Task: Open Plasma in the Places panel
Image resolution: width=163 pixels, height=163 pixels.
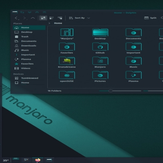Action: tap(29, 59)
